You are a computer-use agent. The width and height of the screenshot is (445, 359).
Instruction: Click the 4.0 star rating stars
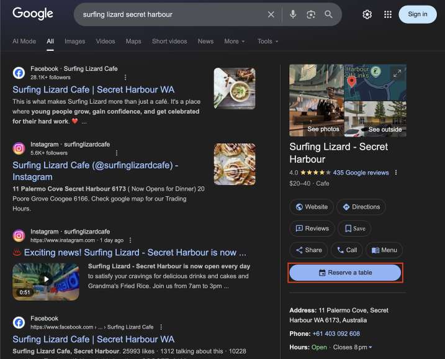[315, 173]
